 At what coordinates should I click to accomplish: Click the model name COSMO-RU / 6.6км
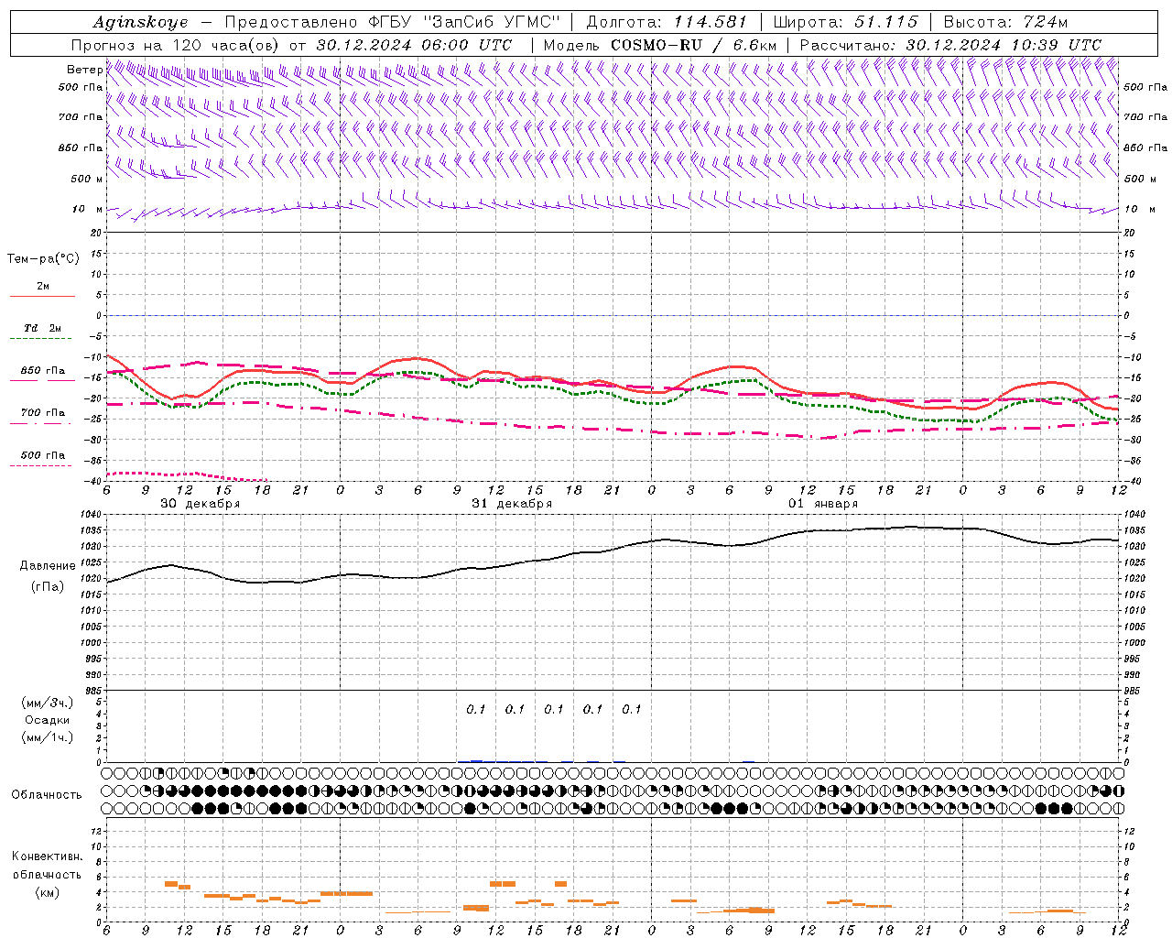[695, 45]
